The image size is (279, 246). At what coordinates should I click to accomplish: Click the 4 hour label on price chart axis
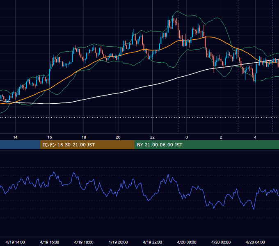255,137
